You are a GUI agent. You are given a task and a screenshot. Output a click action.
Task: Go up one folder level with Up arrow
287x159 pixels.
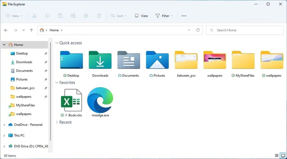pyautogui.click(x=31, y=30)
